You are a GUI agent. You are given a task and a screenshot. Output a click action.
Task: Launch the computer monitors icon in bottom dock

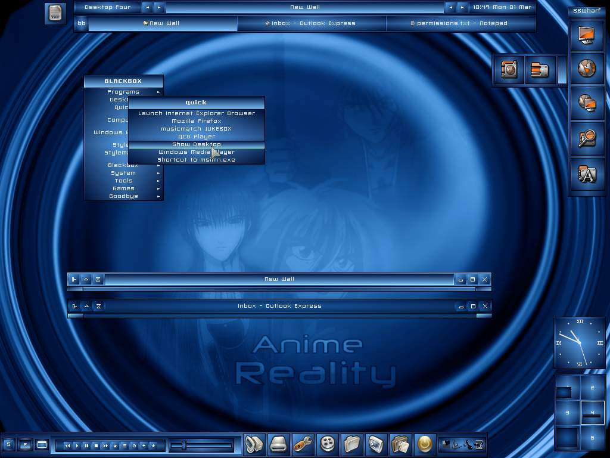point(254,444)
